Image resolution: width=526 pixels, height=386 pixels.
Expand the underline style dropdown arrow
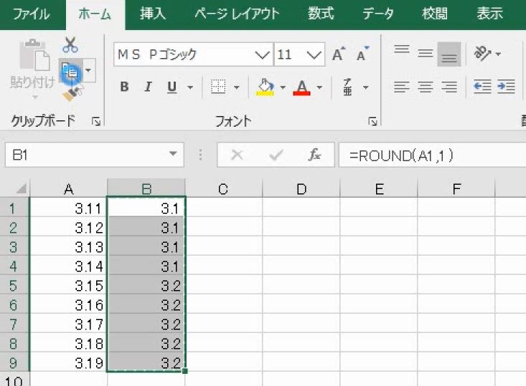tap(190, 87)
